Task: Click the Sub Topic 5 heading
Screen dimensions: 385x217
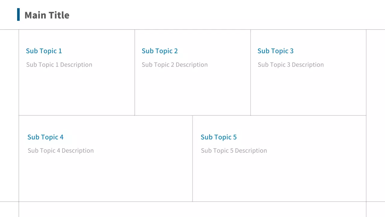Action: (x=219, y=137)
